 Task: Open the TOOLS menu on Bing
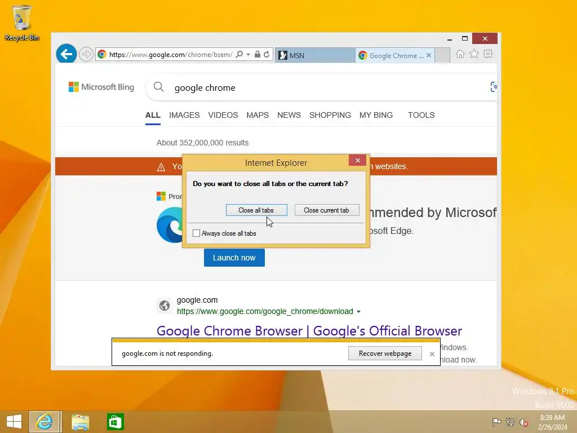pyautogui.click(x=421, y=115)
